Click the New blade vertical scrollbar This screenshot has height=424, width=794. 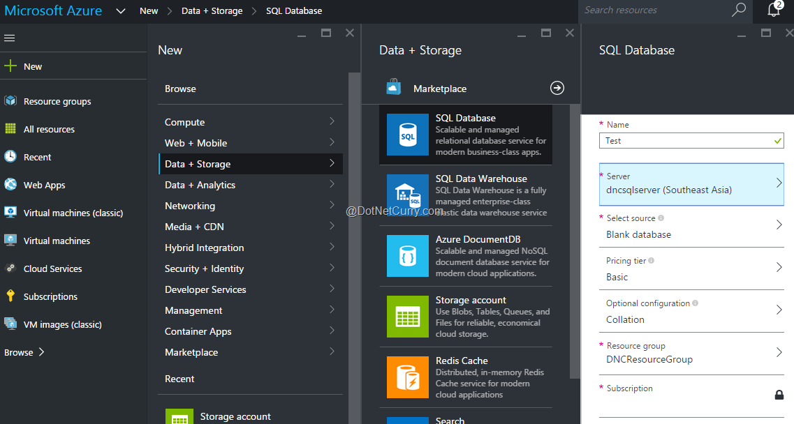[355, 248]
